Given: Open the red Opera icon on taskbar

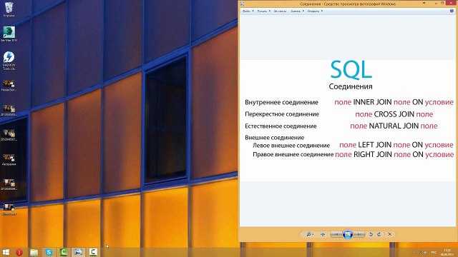Looking at the screenshot, I should tap(19, 252).
